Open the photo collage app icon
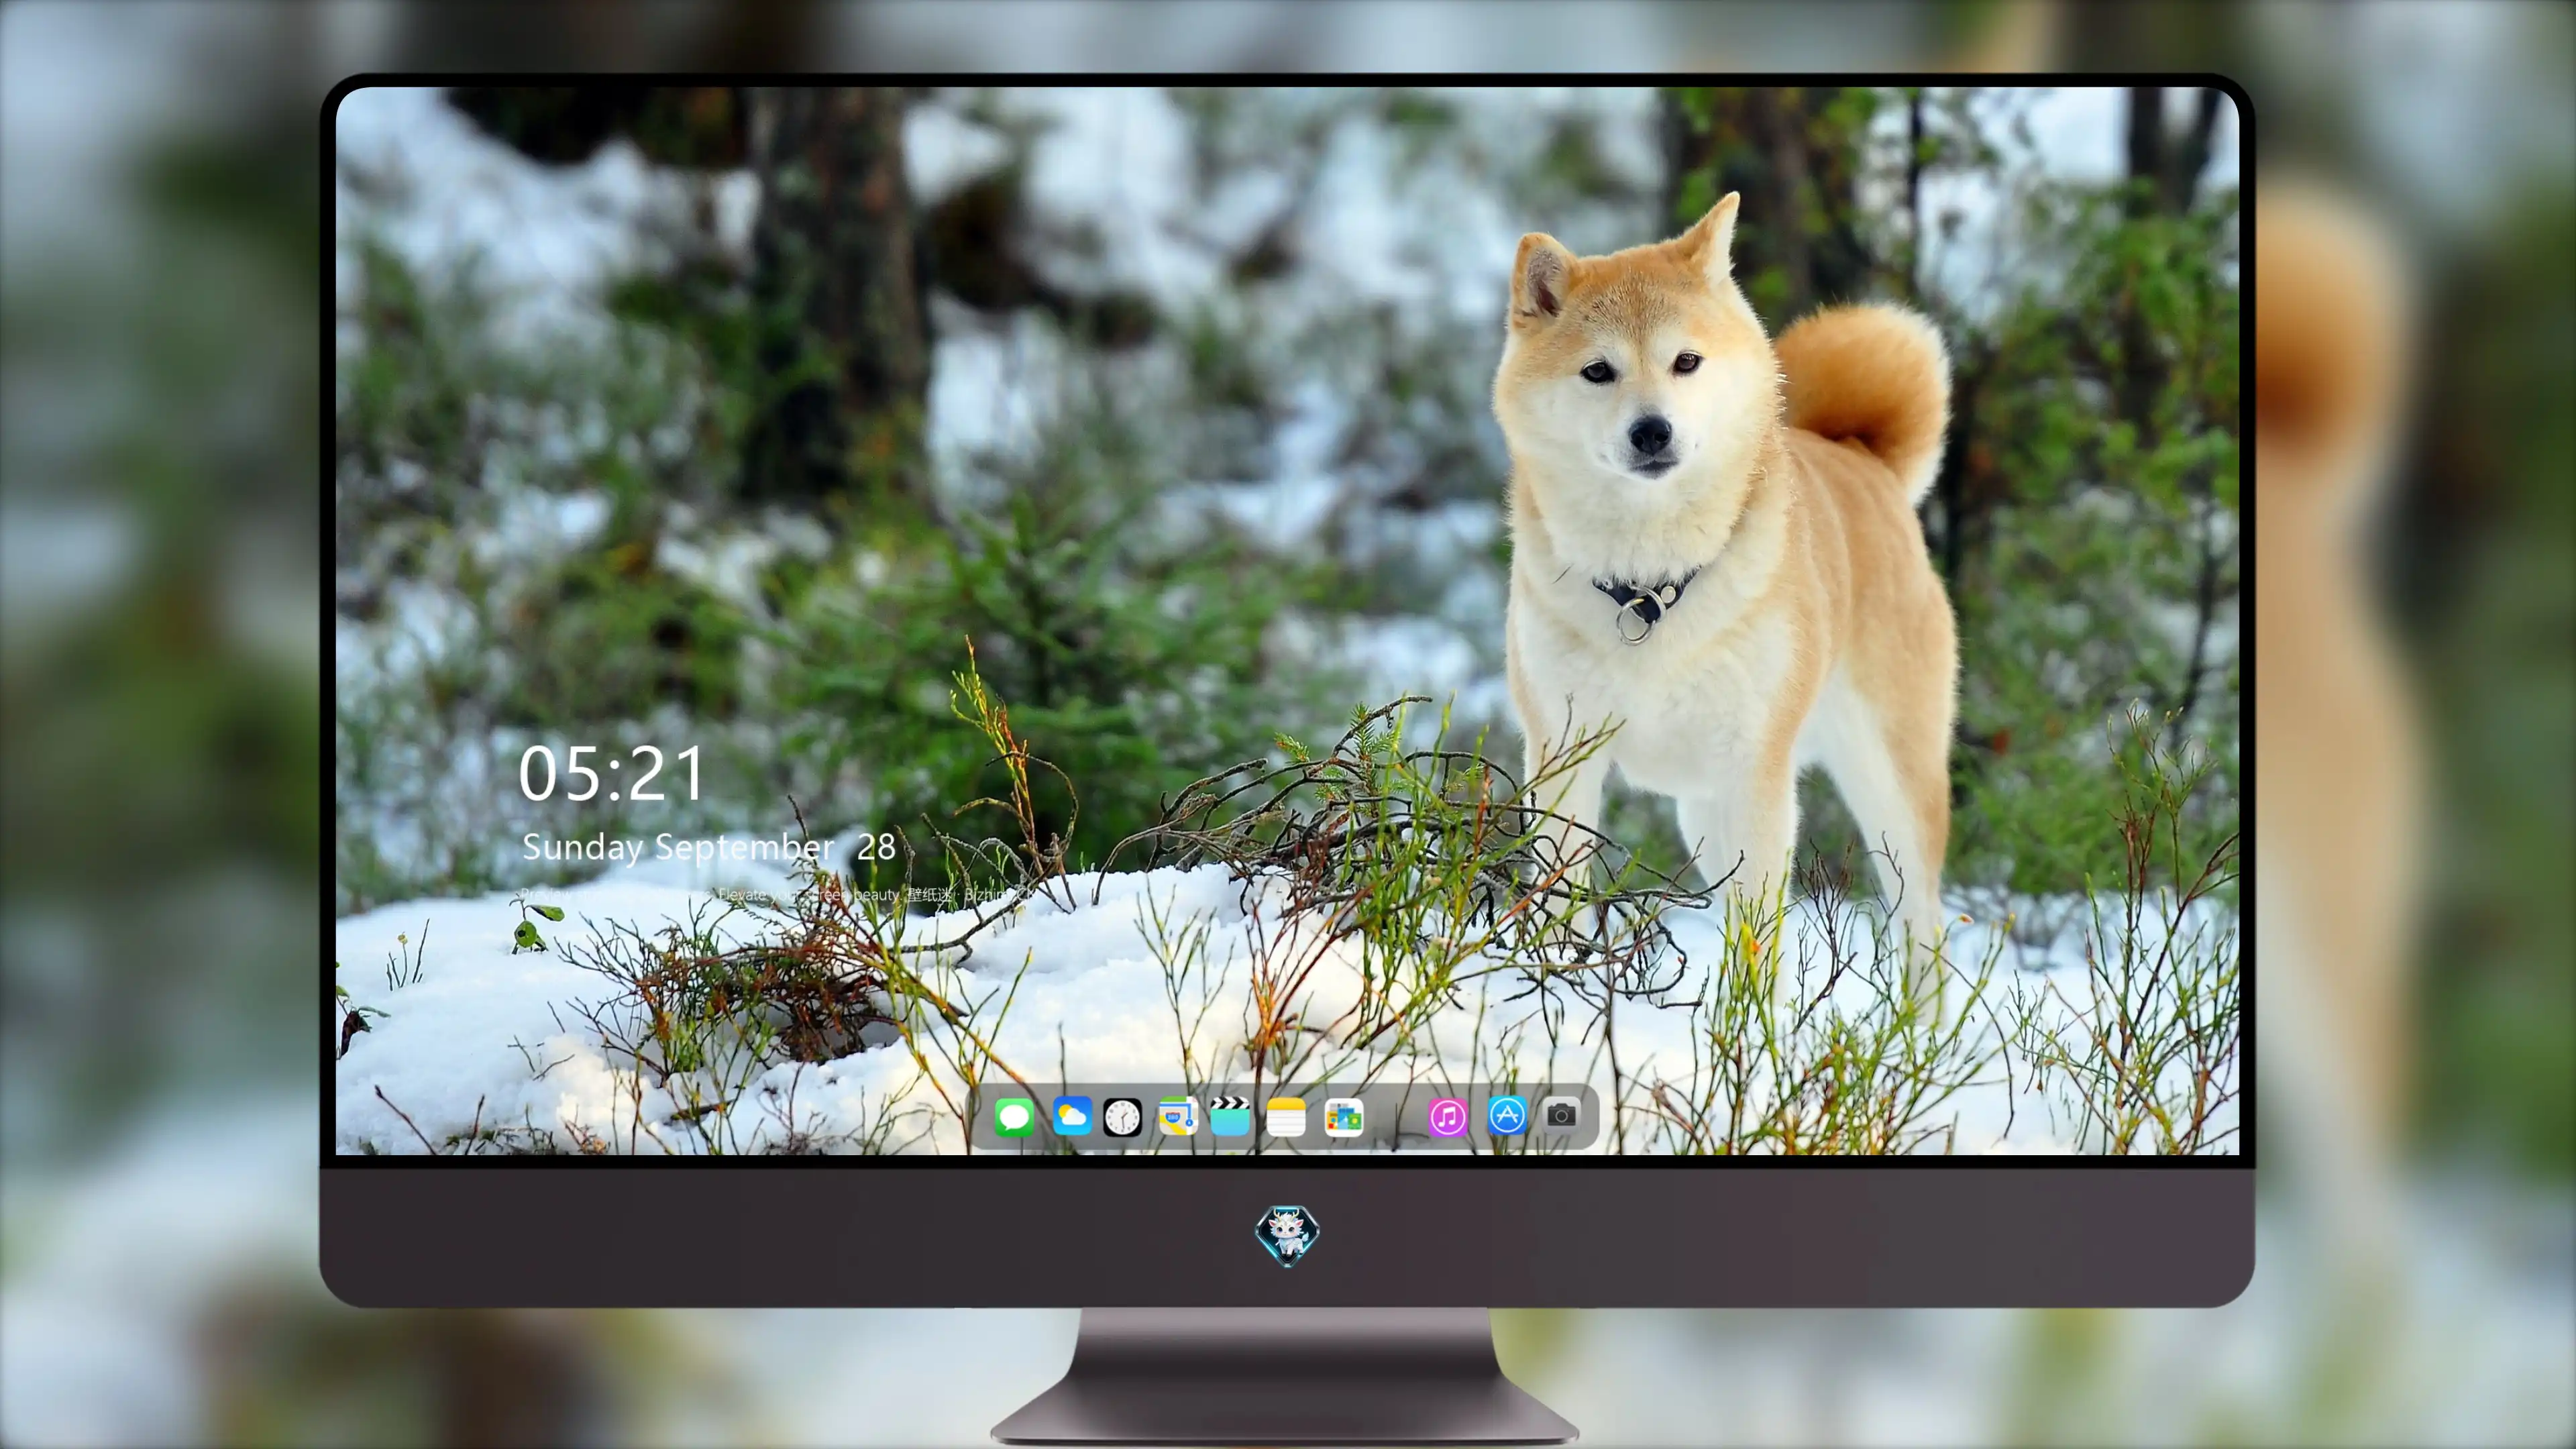 click(x=1343, y=1117)
